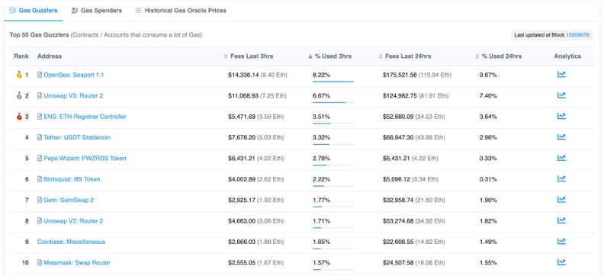Select the Gas Guzzlers tab
Image resolution: width=604 pixels, height=276 pixels.
pyautogui.click(x=34, y=11)
